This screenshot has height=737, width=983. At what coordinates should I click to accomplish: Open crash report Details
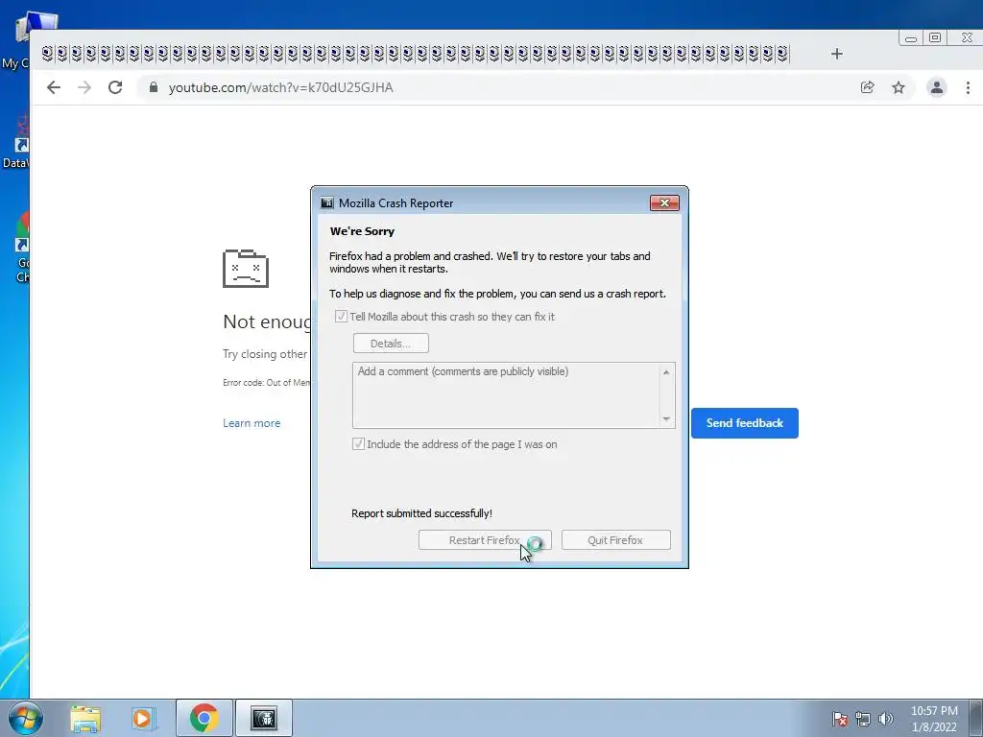[x=391, y=344]
